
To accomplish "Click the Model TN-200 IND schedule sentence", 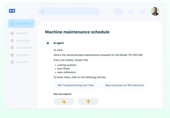I will (98, 55).
